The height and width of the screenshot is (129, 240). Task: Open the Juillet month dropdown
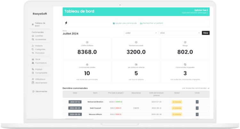pyautogui.click(x=140, y=33)
